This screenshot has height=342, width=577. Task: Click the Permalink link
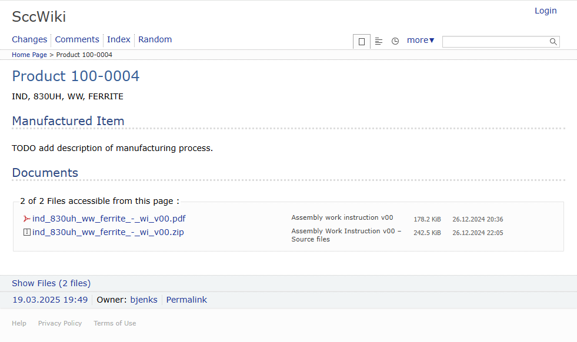pos(186,300)
